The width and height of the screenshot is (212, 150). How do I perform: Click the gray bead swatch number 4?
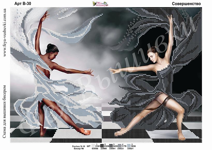120,146
